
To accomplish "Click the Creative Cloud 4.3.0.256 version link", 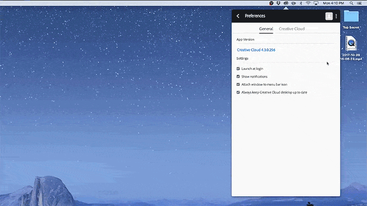I will pos(256,50).
